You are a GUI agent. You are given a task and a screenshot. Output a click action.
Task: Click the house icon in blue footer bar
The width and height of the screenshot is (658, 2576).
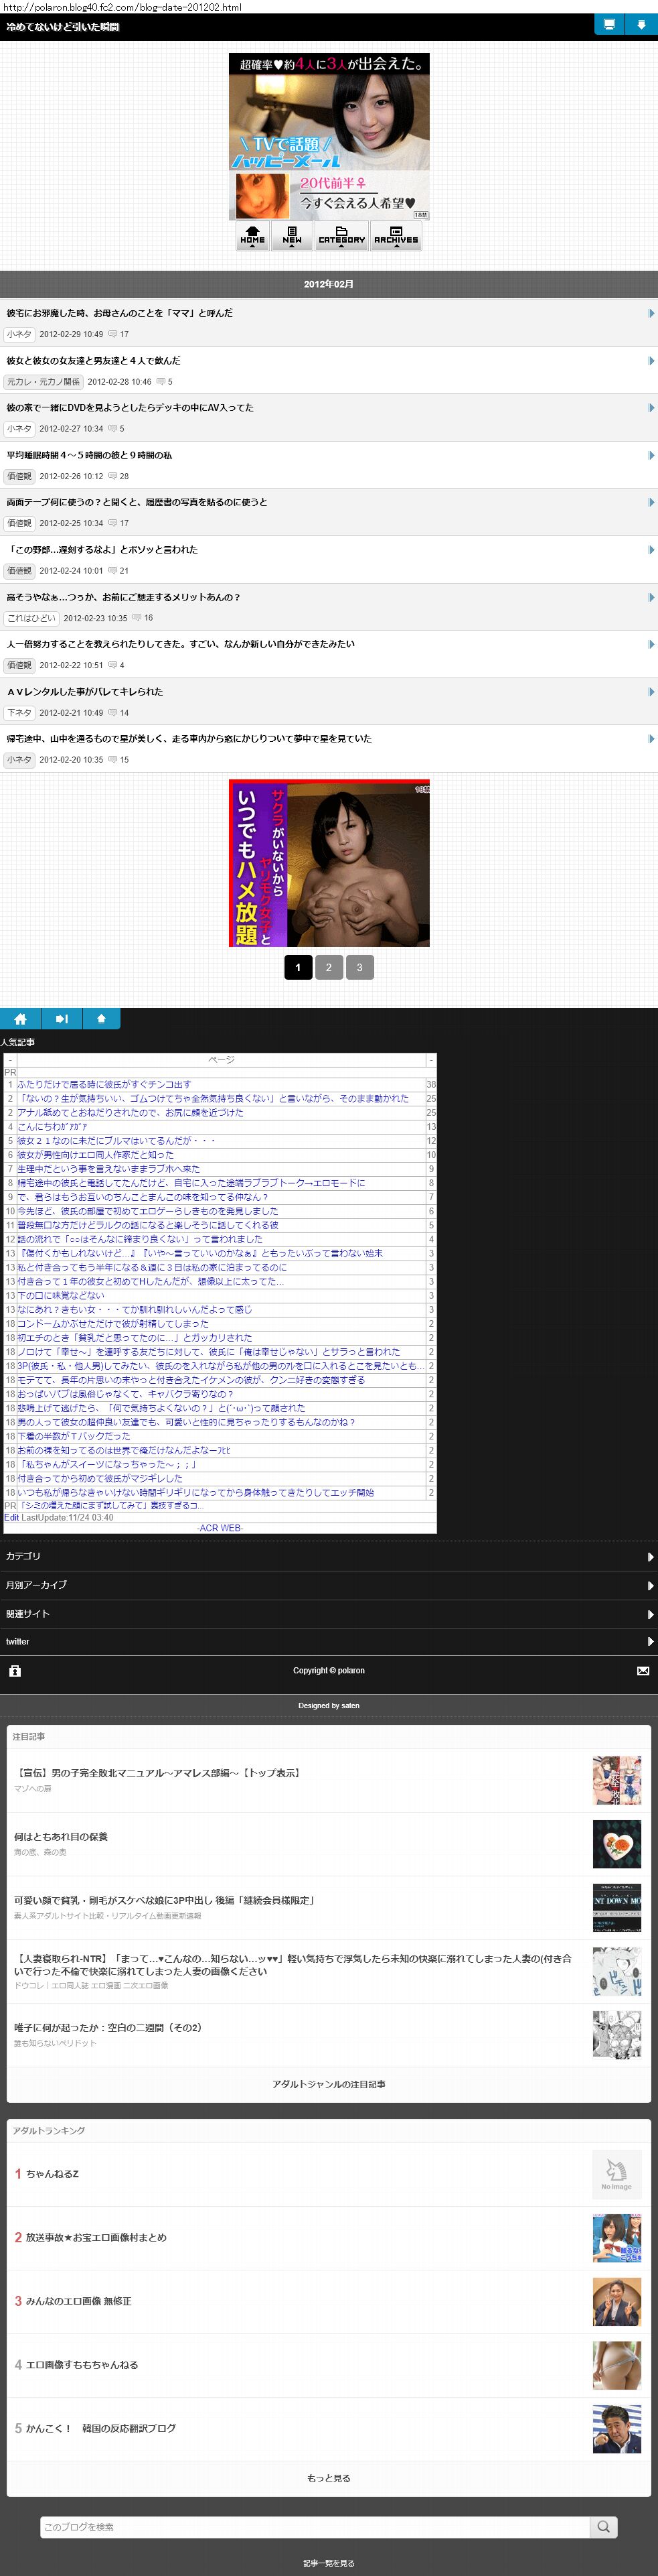click(20, 1018)
